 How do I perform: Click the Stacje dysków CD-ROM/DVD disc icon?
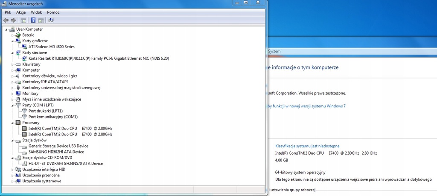pos(18,158)
